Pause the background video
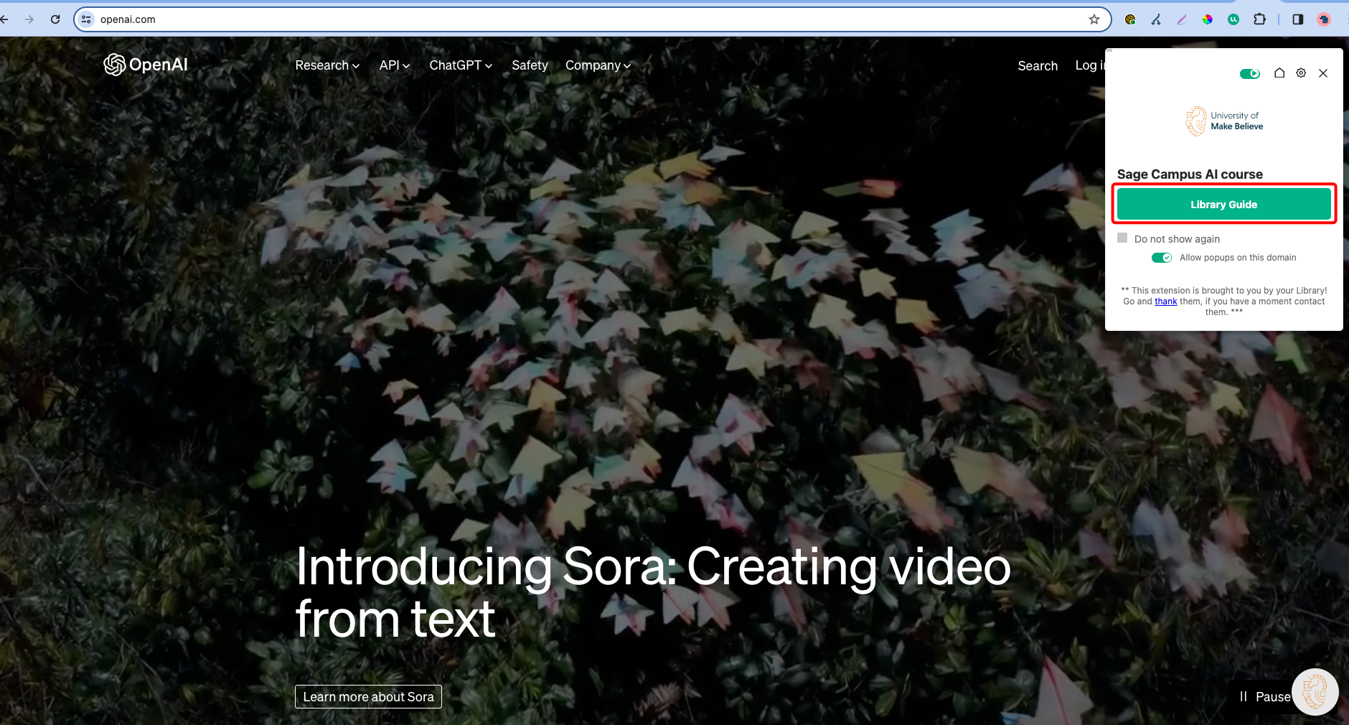The height and width of the screenshot is (725, 1349). click(x=1265, y=696)
